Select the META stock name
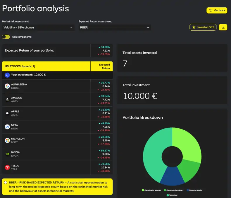The height and width of the screenshot is (198, 231). [x=14, y=125]
